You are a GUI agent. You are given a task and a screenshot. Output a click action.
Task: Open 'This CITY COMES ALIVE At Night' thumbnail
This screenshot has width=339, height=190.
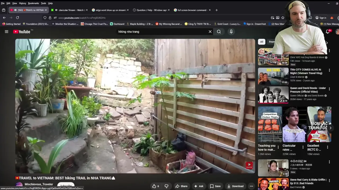tap(273, 76)
